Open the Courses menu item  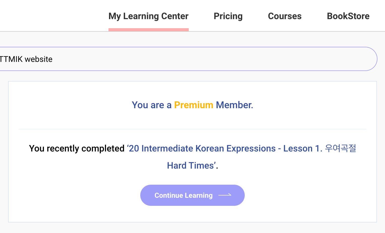285,16
